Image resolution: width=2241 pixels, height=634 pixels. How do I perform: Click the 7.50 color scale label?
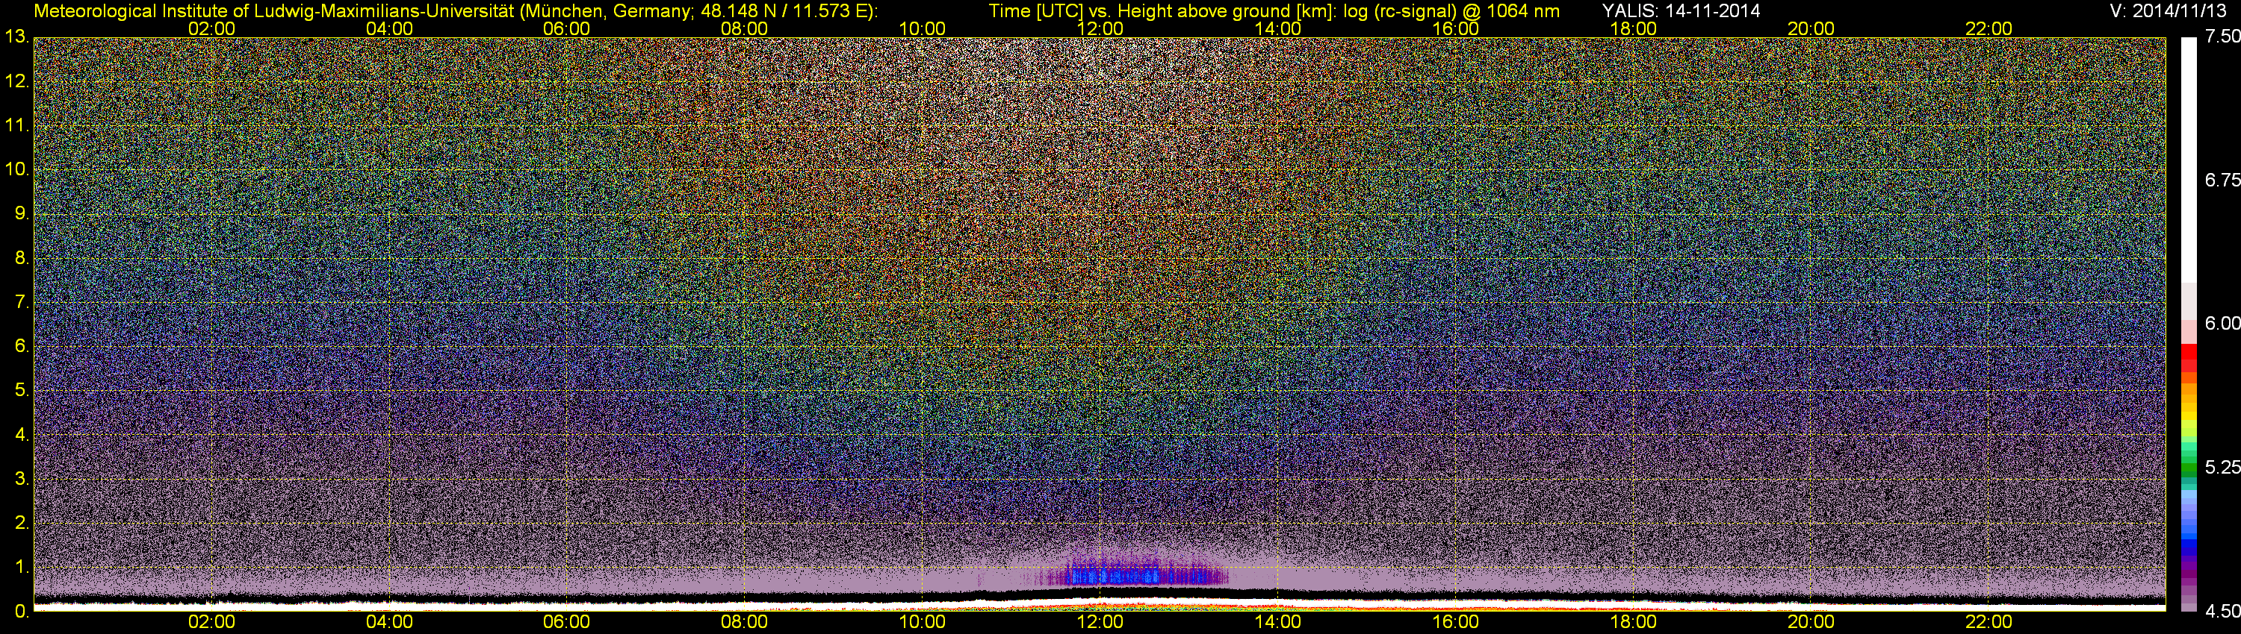2223,37
